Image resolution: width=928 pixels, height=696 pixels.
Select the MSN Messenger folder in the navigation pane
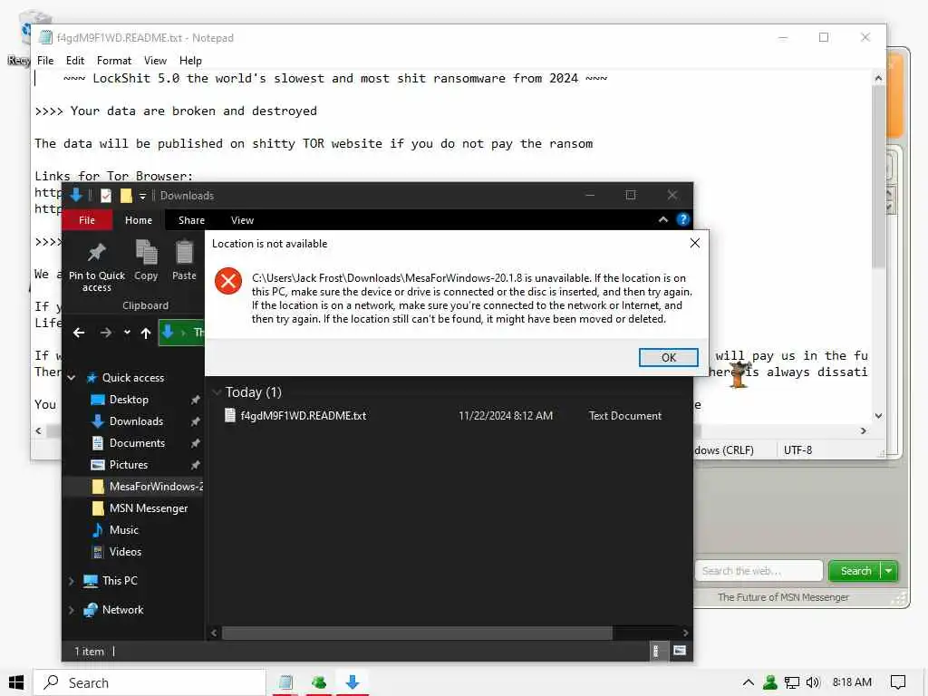(148, 508)
